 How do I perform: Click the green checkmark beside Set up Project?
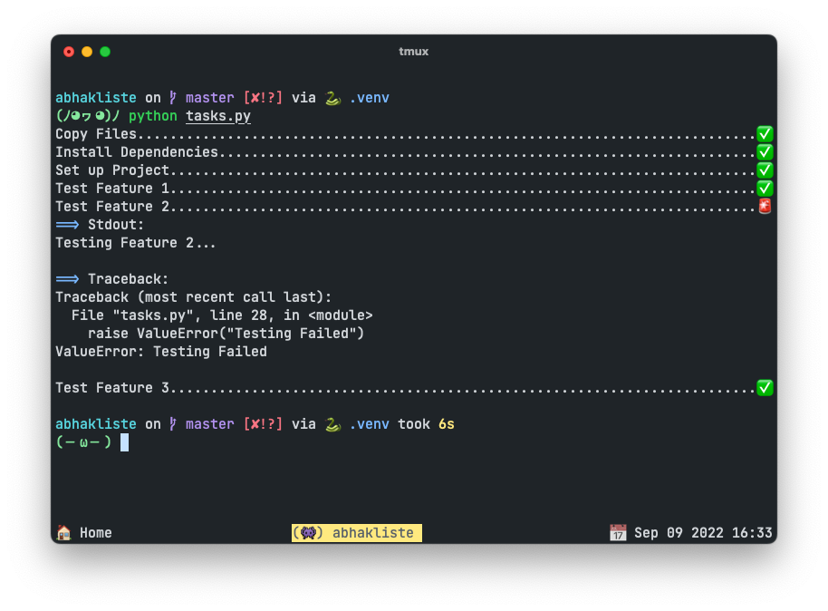(765, 170)
